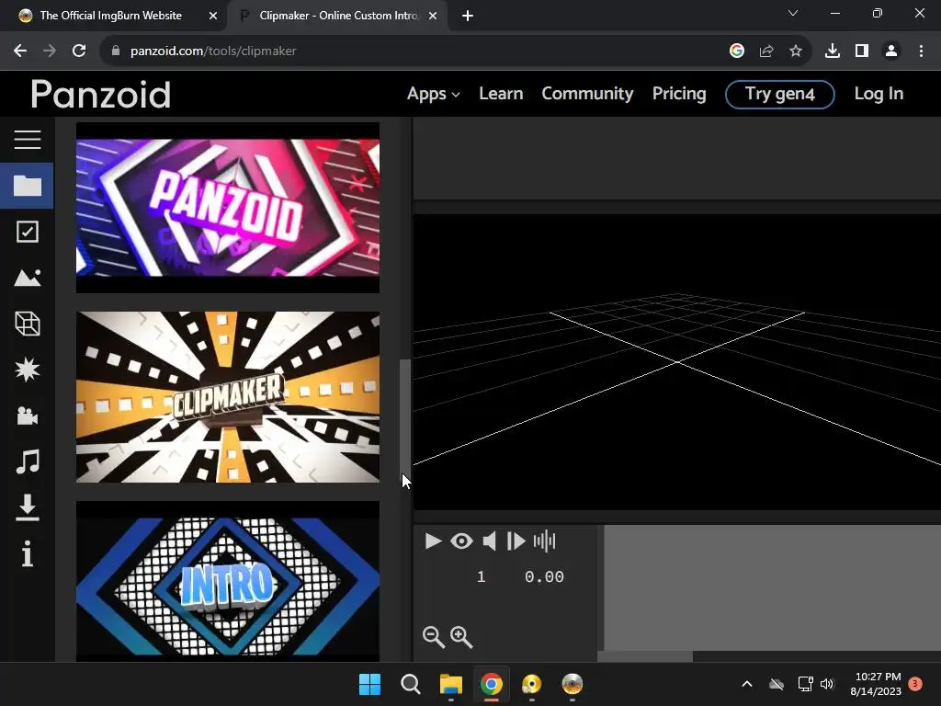Open the 3D objects cube sidebar icon
Viewport: 941px width, 706px height.
[x=27, y=325]
